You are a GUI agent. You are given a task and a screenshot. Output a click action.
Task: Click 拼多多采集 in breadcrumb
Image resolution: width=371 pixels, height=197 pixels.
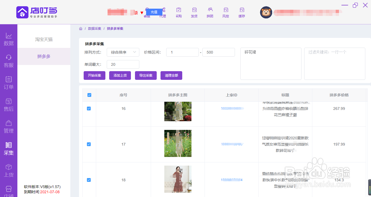pyautogui.click(x=115, y=28)
